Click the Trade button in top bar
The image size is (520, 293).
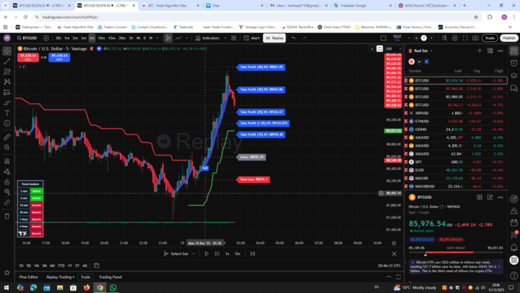(x=490, y=38)
